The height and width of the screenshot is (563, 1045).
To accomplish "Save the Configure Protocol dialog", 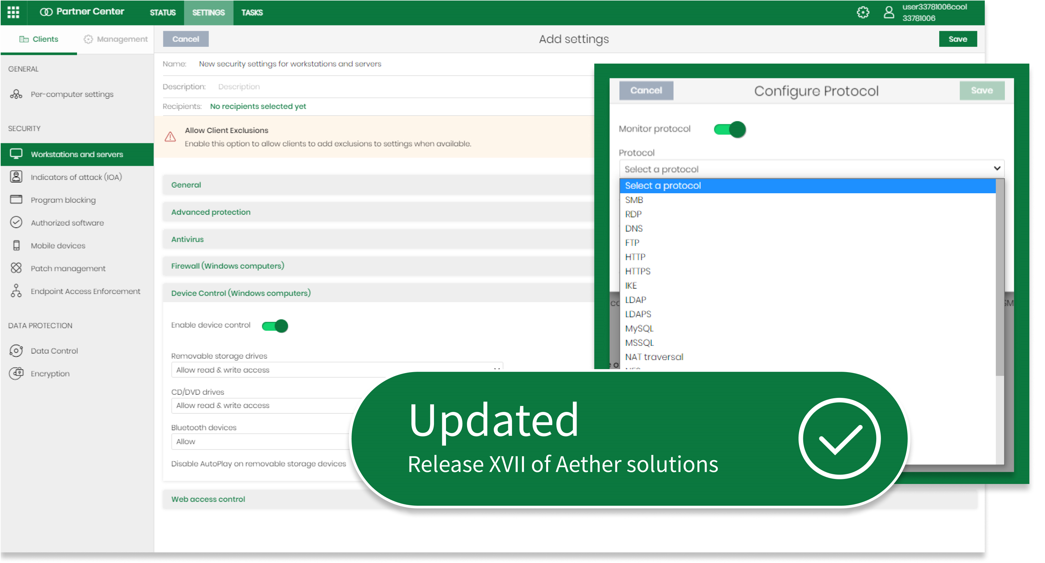I will 982,90.
